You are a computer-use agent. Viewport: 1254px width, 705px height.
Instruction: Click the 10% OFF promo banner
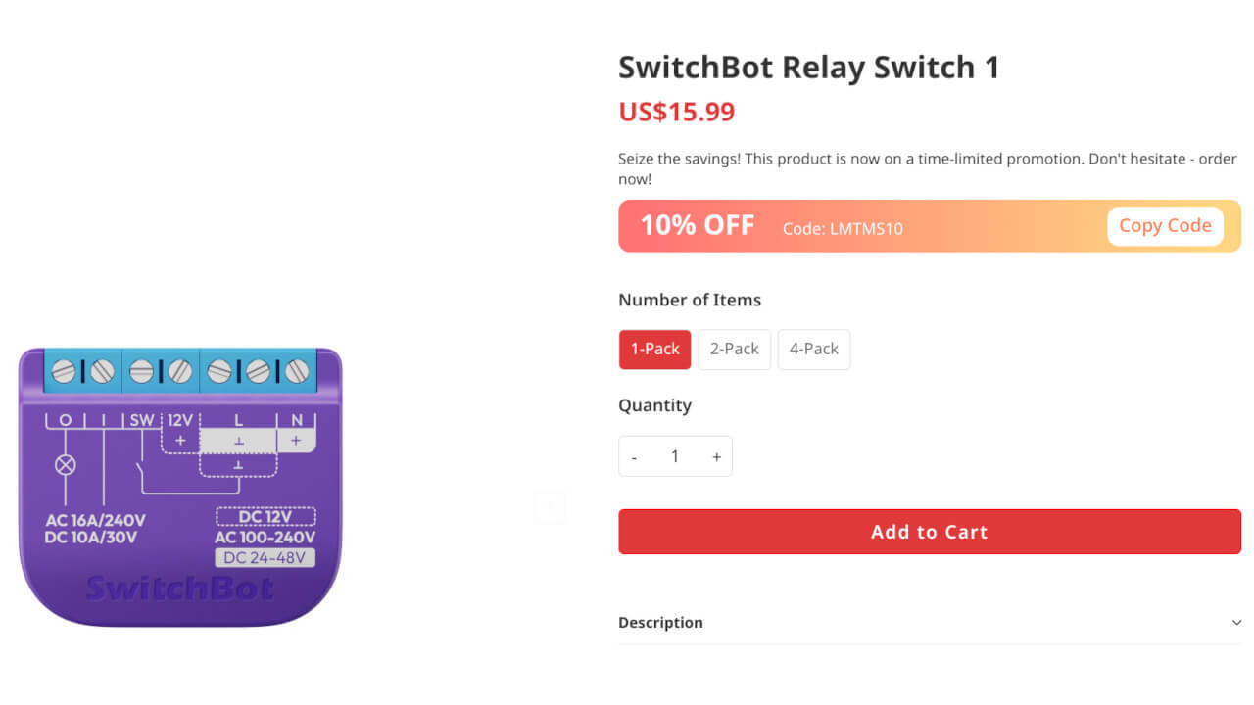coord(698,225)
